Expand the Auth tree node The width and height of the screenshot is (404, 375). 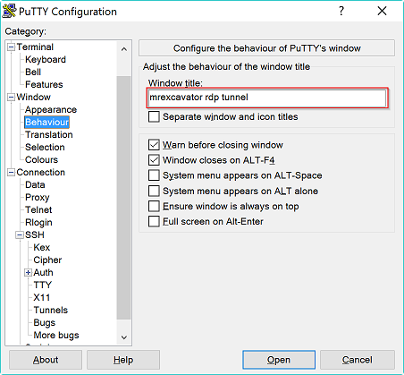tap(28, 273)
